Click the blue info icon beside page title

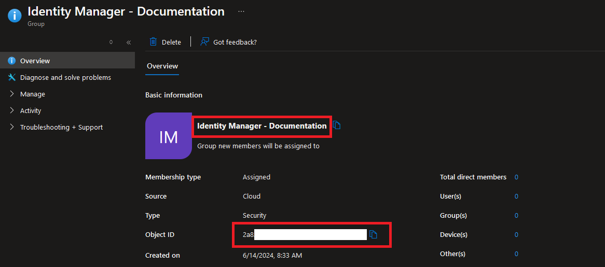(15, 16)
